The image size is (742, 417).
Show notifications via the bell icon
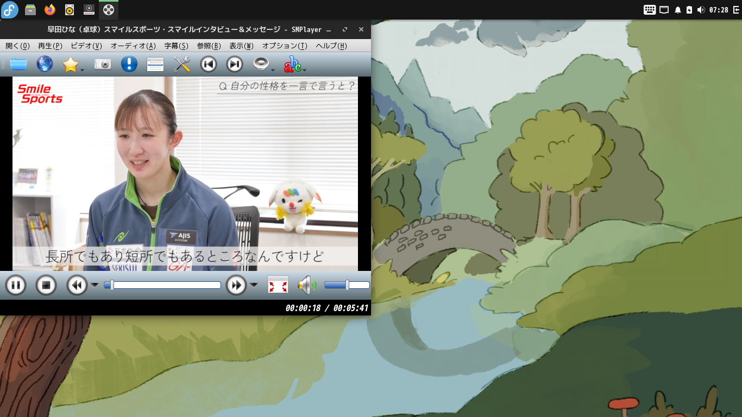point(678,10)
